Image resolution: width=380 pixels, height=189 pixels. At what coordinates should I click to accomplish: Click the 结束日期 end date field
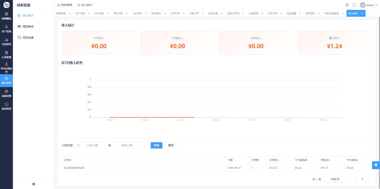127,145
